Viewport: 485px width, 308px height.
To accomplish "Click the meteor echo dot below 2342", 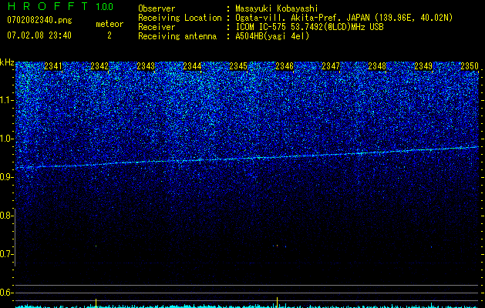I will (x=96, y=246).
